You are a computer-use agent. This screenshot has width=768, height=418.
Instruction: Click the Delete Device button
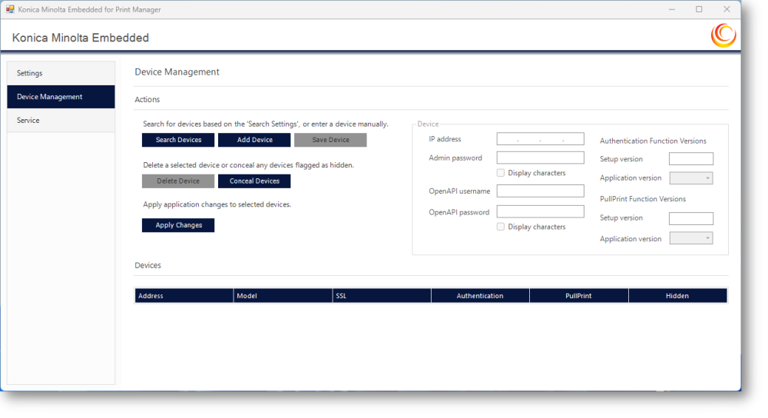coord(178,181)
